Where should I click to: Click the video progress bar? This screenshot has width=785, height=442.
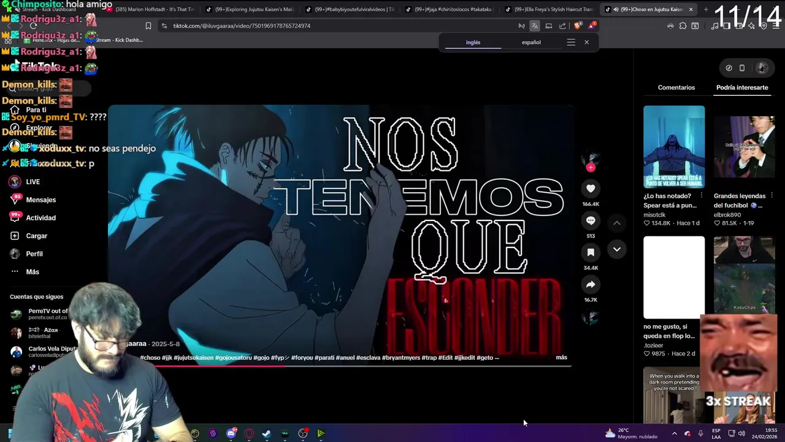coord(340,366)
